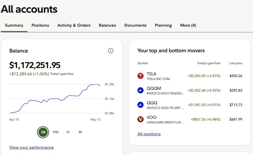
Task: Click the QQQM symbol name
Action: [x=154, y=88]
